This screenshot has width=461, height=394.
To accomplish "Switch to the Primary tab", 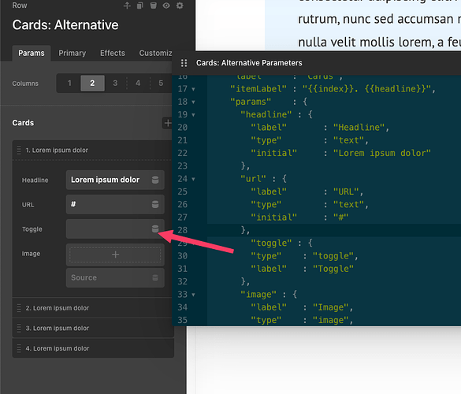I will pyautogui.click(x=72, y=53).
